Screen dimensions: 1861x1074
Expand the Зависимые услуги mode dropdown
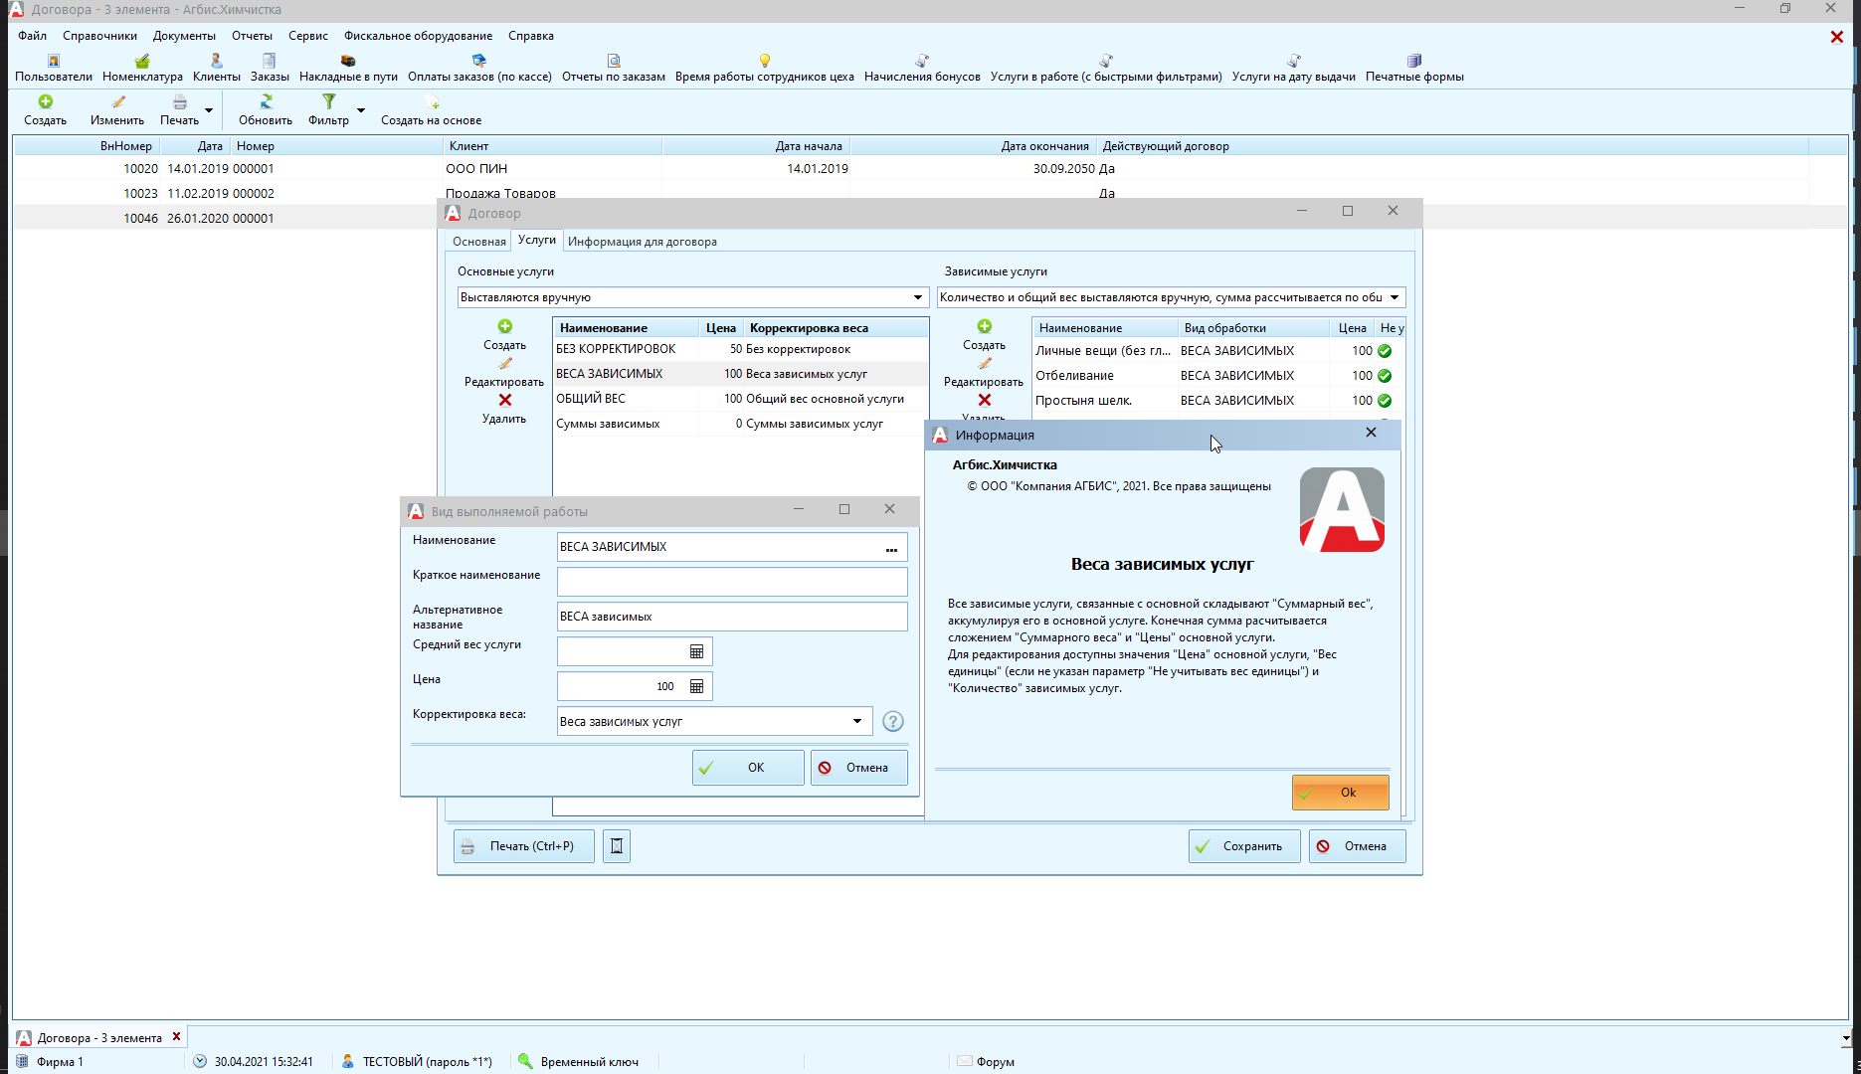pyautogui.click(x=1395, y=297)
